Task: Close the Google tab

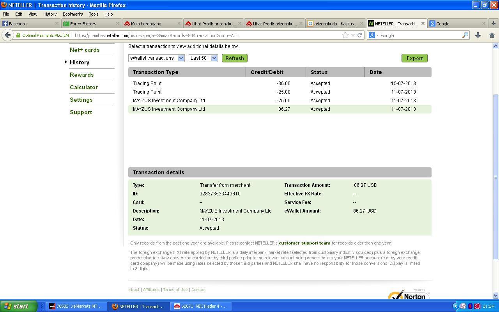Action: [x=484, y=23]
